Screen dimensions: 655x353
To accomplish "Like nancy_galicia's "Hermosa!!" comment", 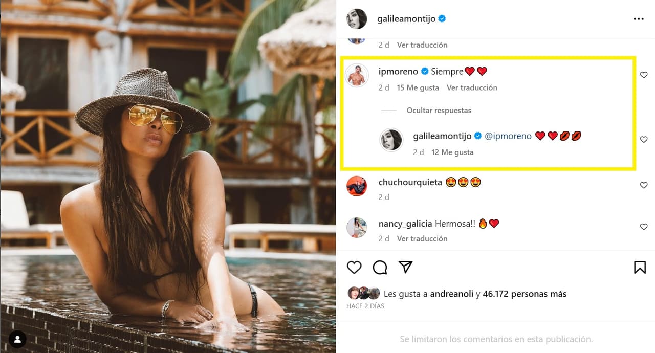I will tap(644, 227).
